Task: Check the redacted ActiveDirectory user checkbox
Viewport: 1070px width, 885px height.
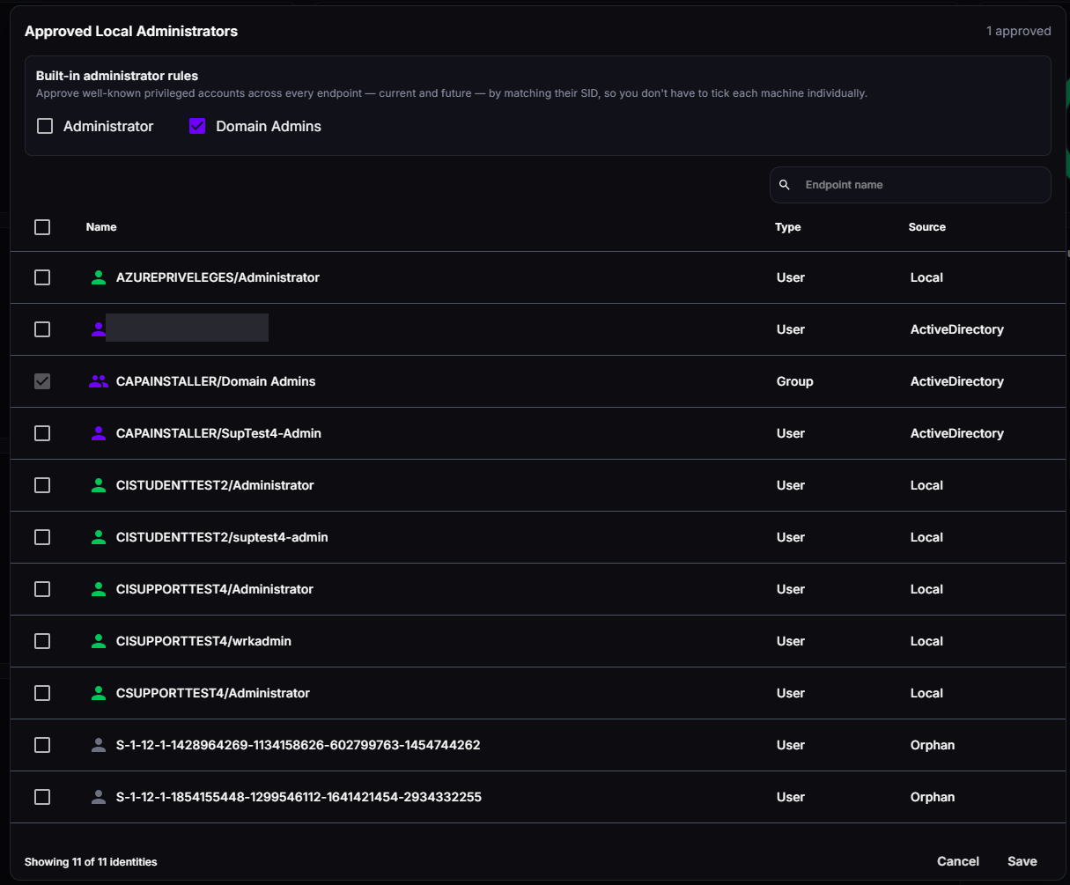Action: coord(42,329)
